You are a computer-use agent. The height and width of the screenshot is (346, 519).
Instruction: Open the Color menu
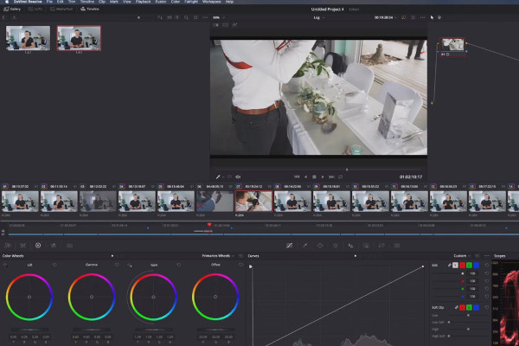[176, 2]
